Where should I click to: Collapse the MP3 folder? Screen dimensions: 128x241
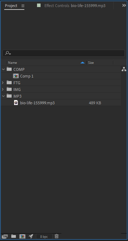tap(3, 96)
